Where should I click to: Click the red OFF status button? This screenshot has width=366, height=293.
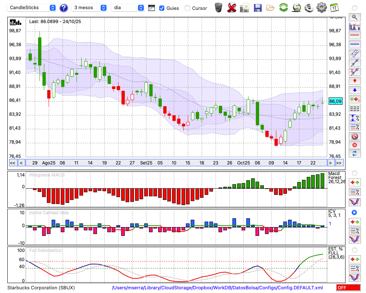click(348, 288)
